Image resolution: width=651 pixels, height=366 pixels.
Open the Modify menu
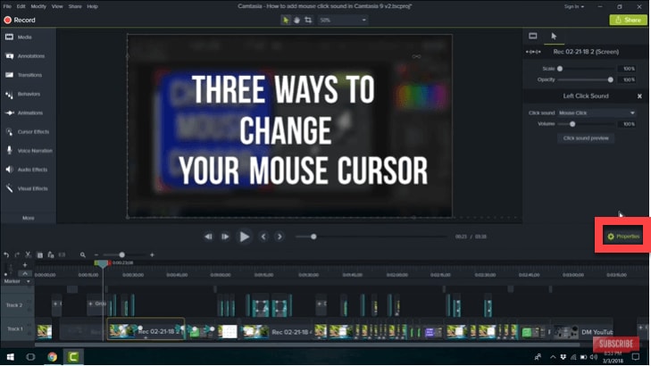click(38, 6)
